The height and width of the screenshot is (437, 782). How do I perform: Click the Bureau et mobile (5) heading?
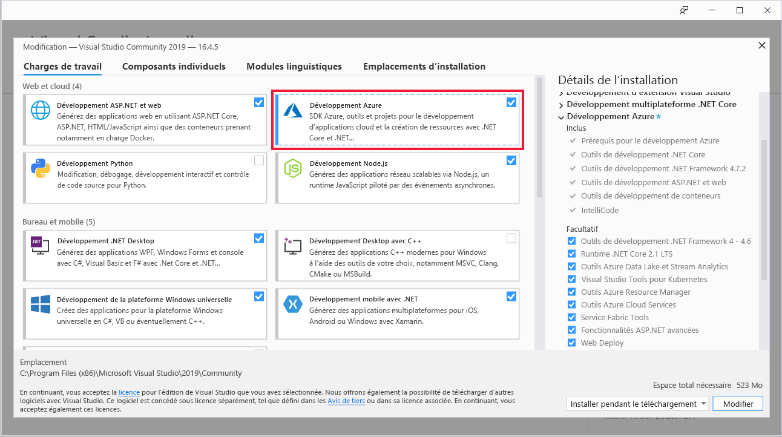click(59, 222)
